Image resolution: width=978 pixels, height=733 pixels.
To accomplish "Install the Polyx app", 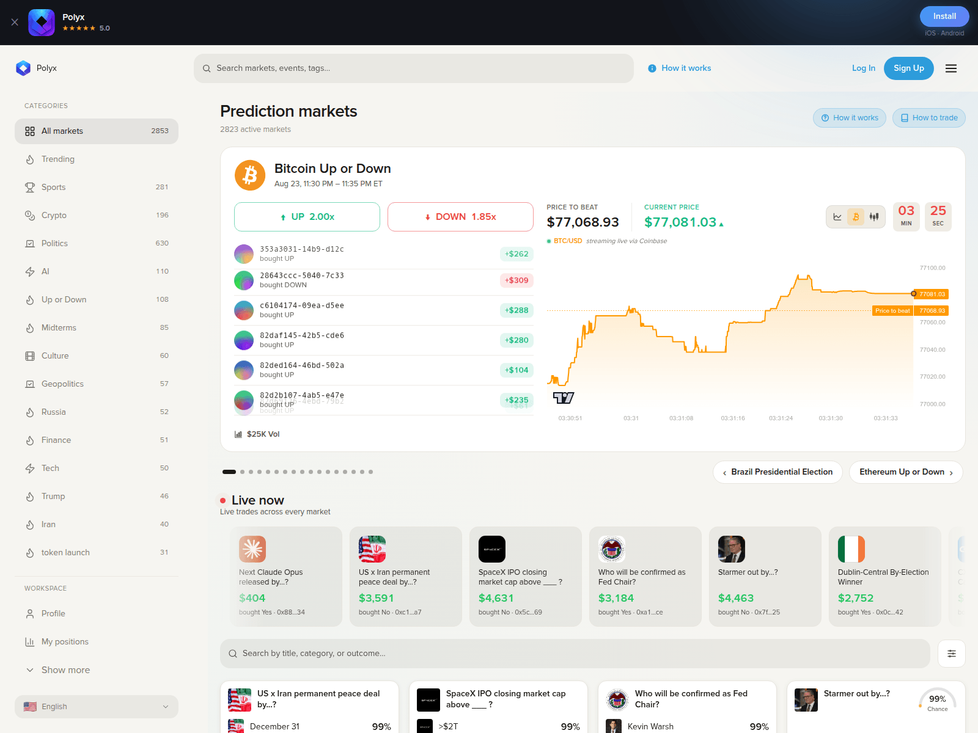I will click(x=944, y=16).
